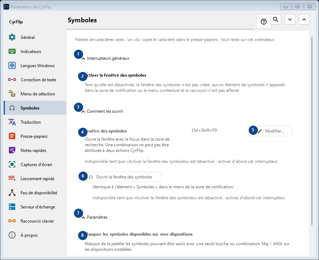Open the Raccourcis clavier page
Screen dimensions: 319x260
35,221
